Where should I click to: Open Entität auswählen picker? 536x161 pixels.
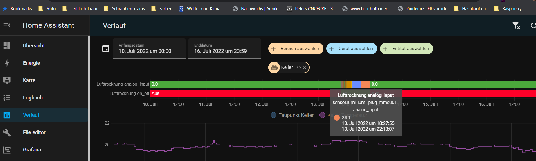(x=406, y=49)
